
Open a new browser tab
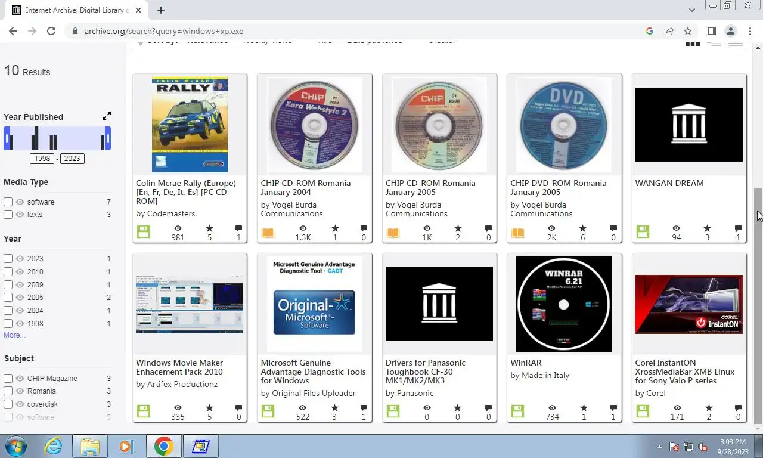(161, 10)
